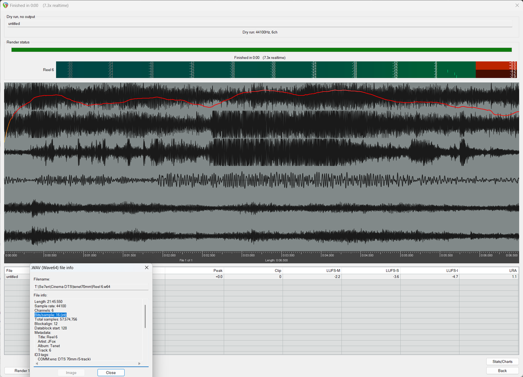Image resolution: width=523 pixels, height=377 pixels.
Task: Select the highlighted 'Bits/sample: 16 (int)' line
Action: [50, 315]
